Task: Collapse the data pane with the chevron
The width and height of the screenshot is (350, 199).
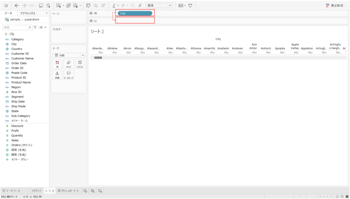Action: pyautogui.click(x=46, y=13)
